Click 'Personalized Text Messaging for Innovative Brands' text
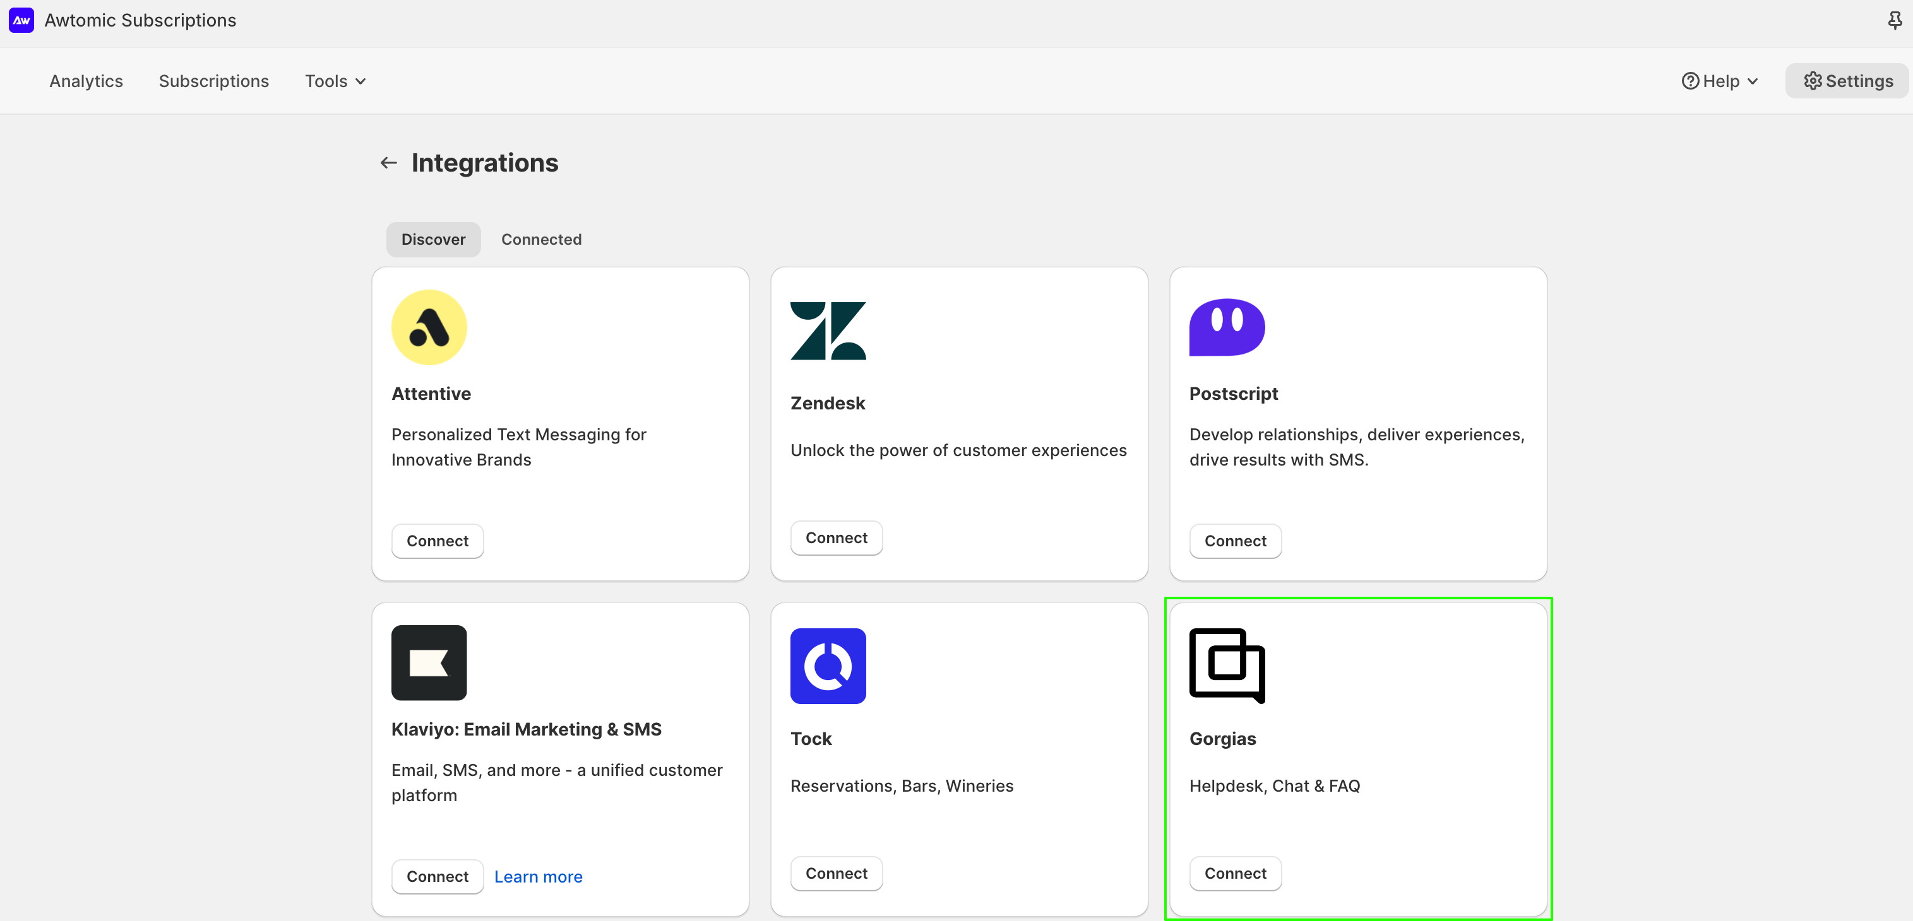The width and height of the screenshot is (1913, 921). (518, 447)
